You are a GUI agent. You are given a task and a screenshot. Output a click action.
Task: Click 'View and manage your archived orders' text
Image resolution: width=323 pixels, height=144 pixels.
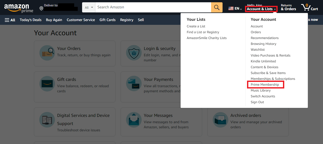pos(256,124)
